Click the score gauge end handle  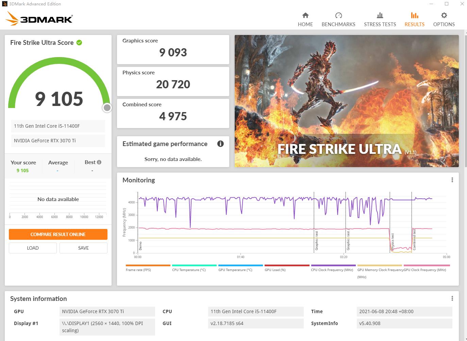[107, 108]
